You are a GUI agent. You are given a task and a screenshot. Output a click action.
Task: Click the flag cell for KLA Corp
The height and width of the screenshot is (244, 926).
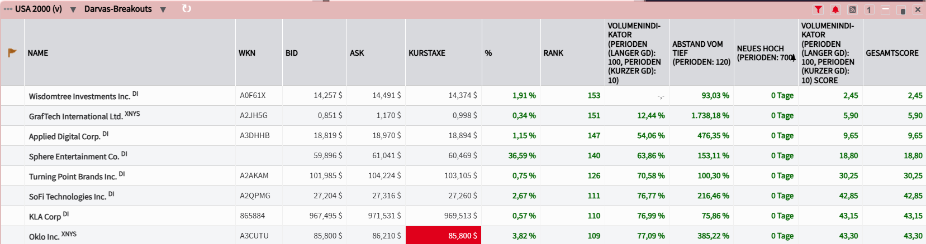point(12,216)
